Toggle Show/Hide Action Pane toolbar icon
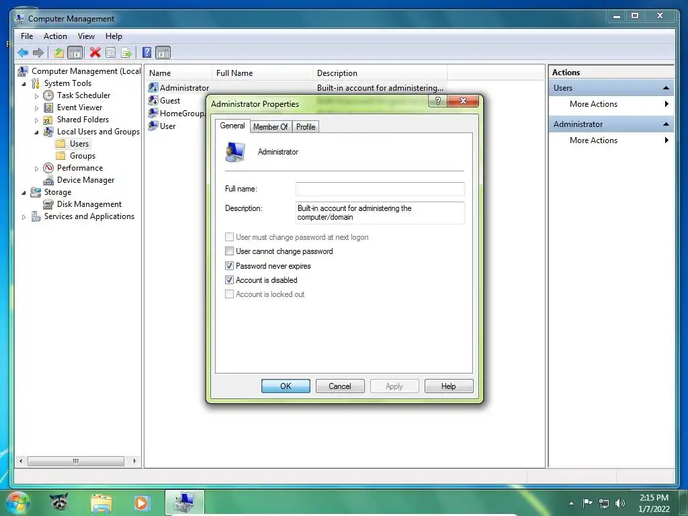 (163, 53)
